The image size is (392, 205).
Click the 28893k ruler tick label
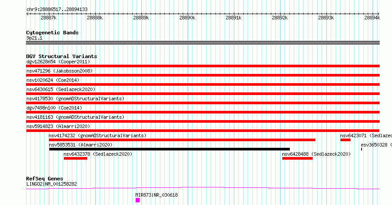point(326,18)
